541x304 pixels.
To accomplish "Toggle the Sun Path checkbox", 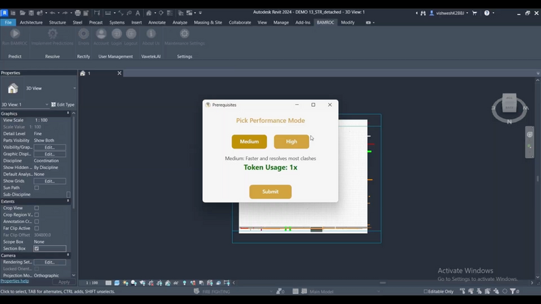I will tap(37, 188).
